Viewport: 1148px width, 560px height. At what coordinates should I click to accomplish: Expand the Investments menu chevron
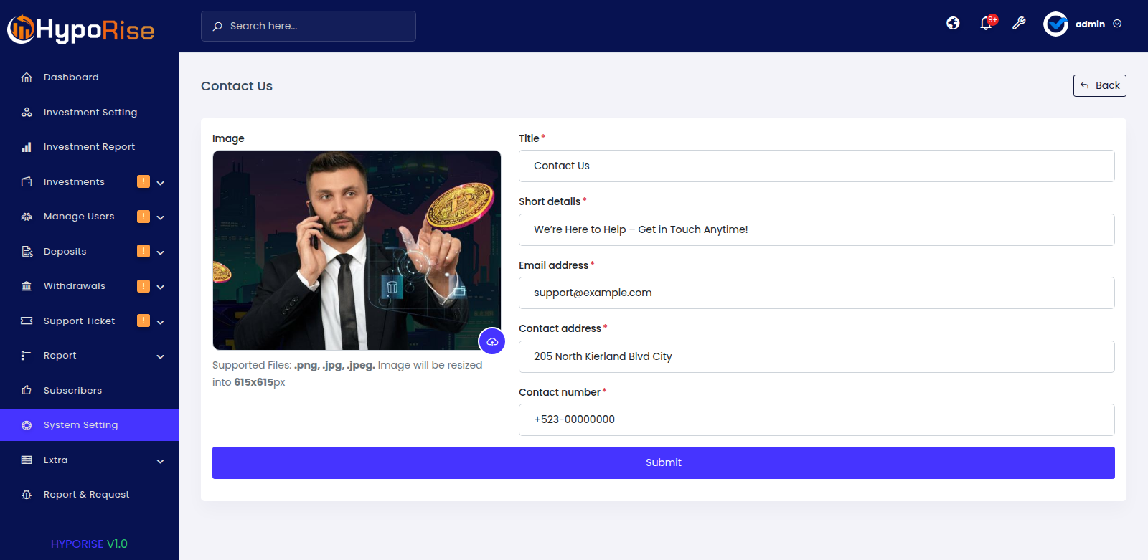tap(161, 183)
